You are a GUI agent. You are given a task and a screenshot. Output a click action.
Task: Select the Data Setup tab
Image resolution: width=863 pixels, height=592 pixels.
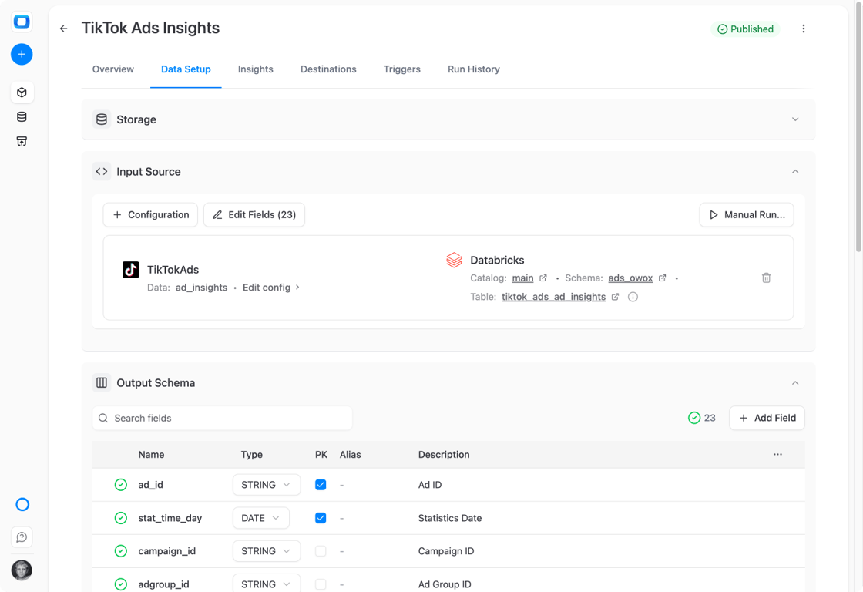click(186, 69)
